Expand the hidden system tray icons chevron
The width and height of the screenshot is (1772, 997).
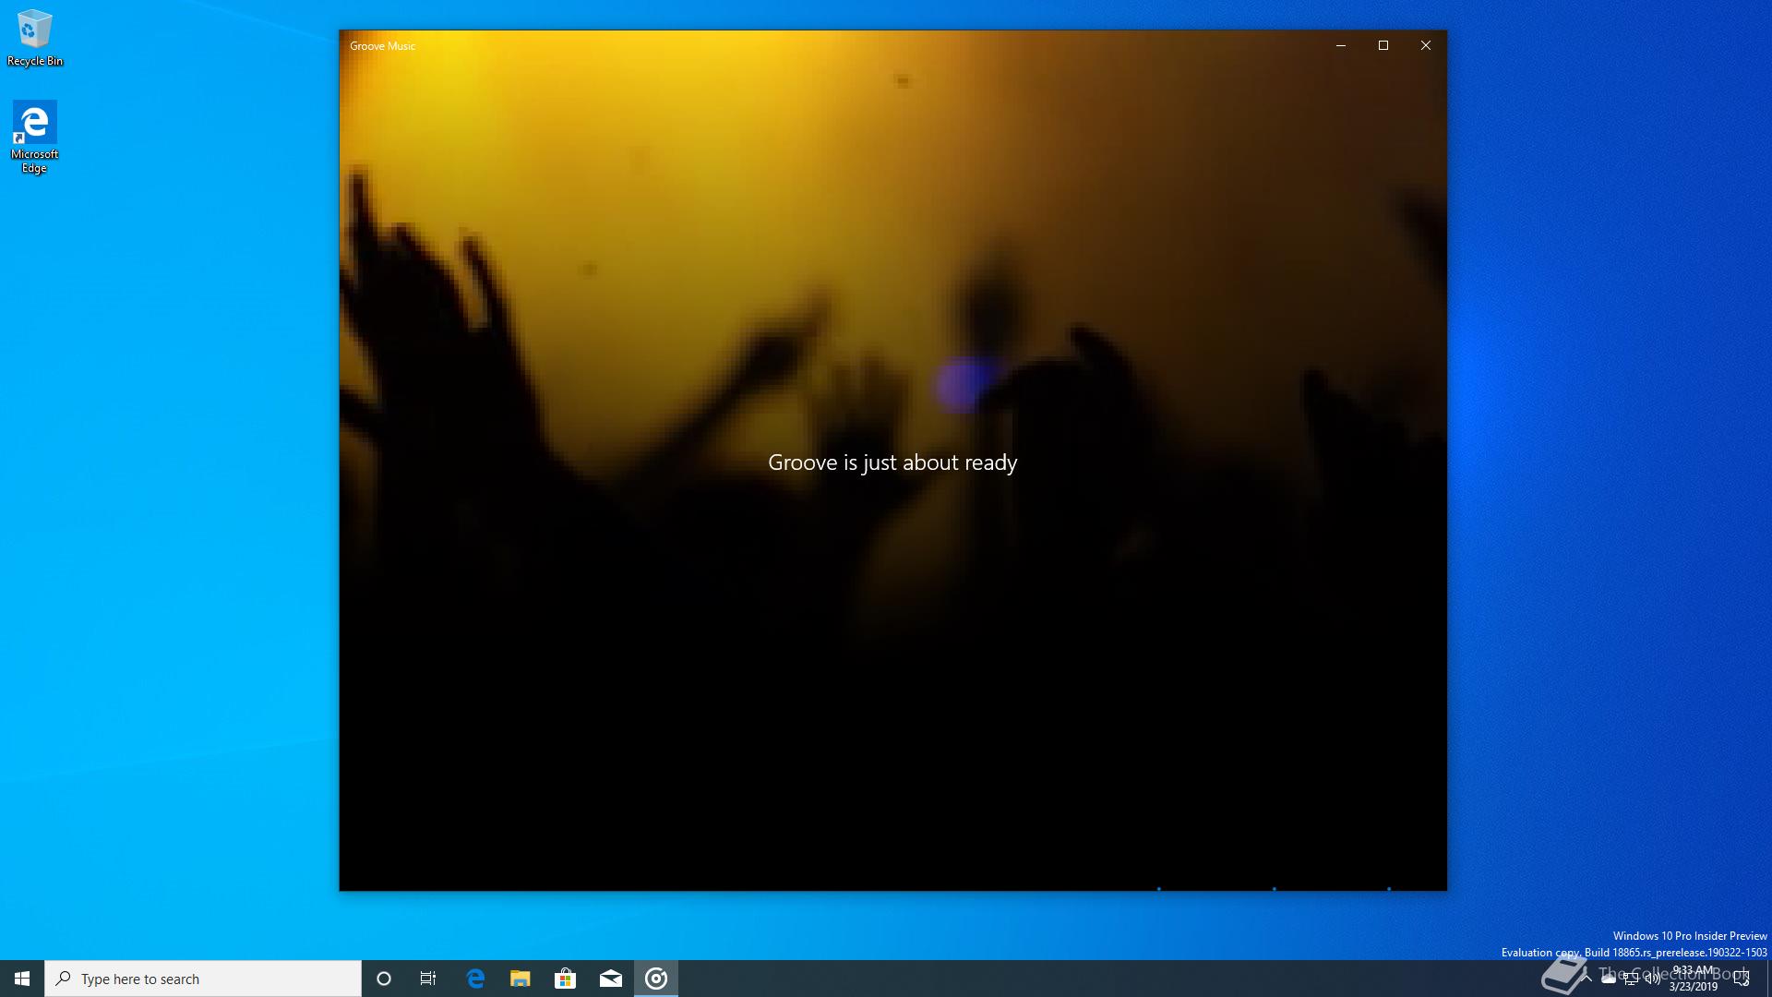point(1586,979)
